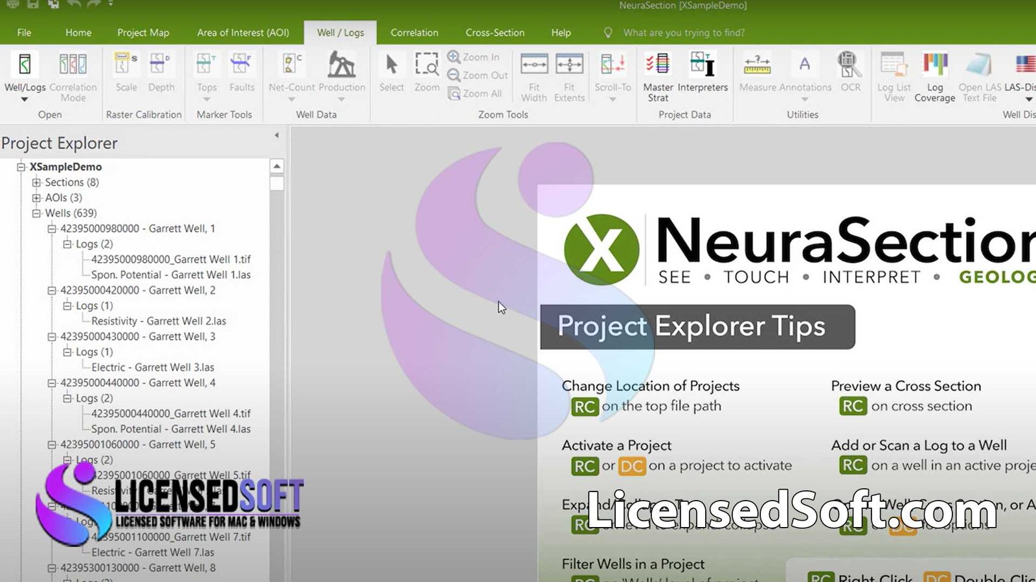This screenshot has height=582, width=1036.
Task: Switch to the Home tab
Action: 78,32
